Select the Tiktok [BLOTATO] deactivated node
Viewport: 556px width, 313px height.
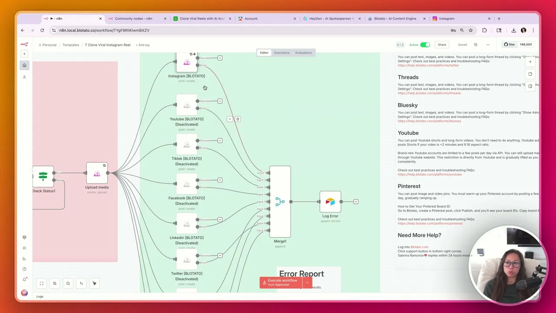click(x=187, y=144)
